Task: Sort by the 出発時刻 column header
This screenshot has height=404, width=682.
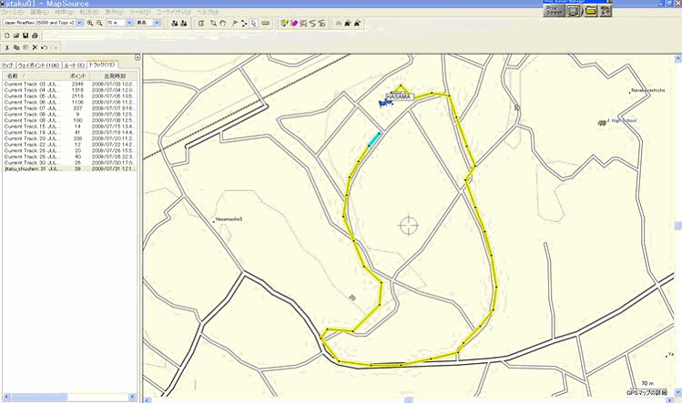Action: click(114, 76)
